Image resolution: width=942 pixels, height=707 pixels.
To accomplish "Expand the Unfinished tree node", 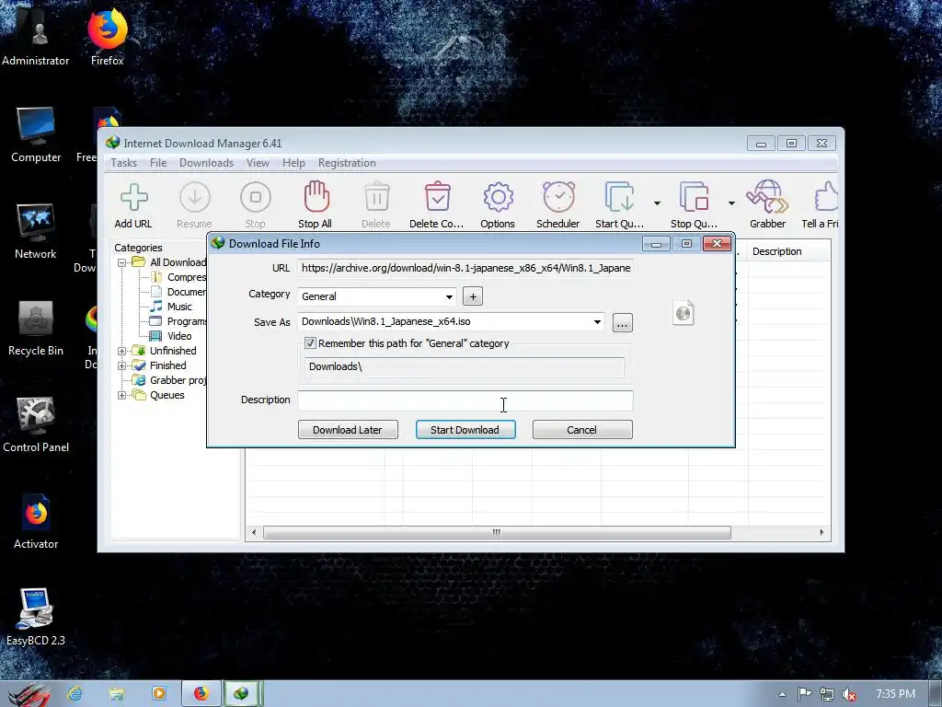I will [x=122, y=351].
